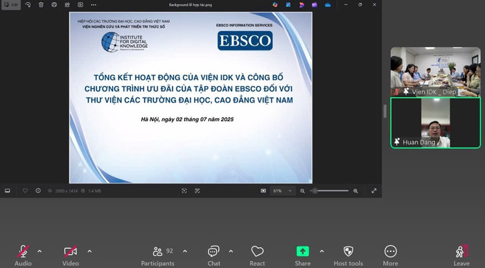Click the Edit button in Photos app
This screenshot has height=268, width=485.
(x=11, y=5)
